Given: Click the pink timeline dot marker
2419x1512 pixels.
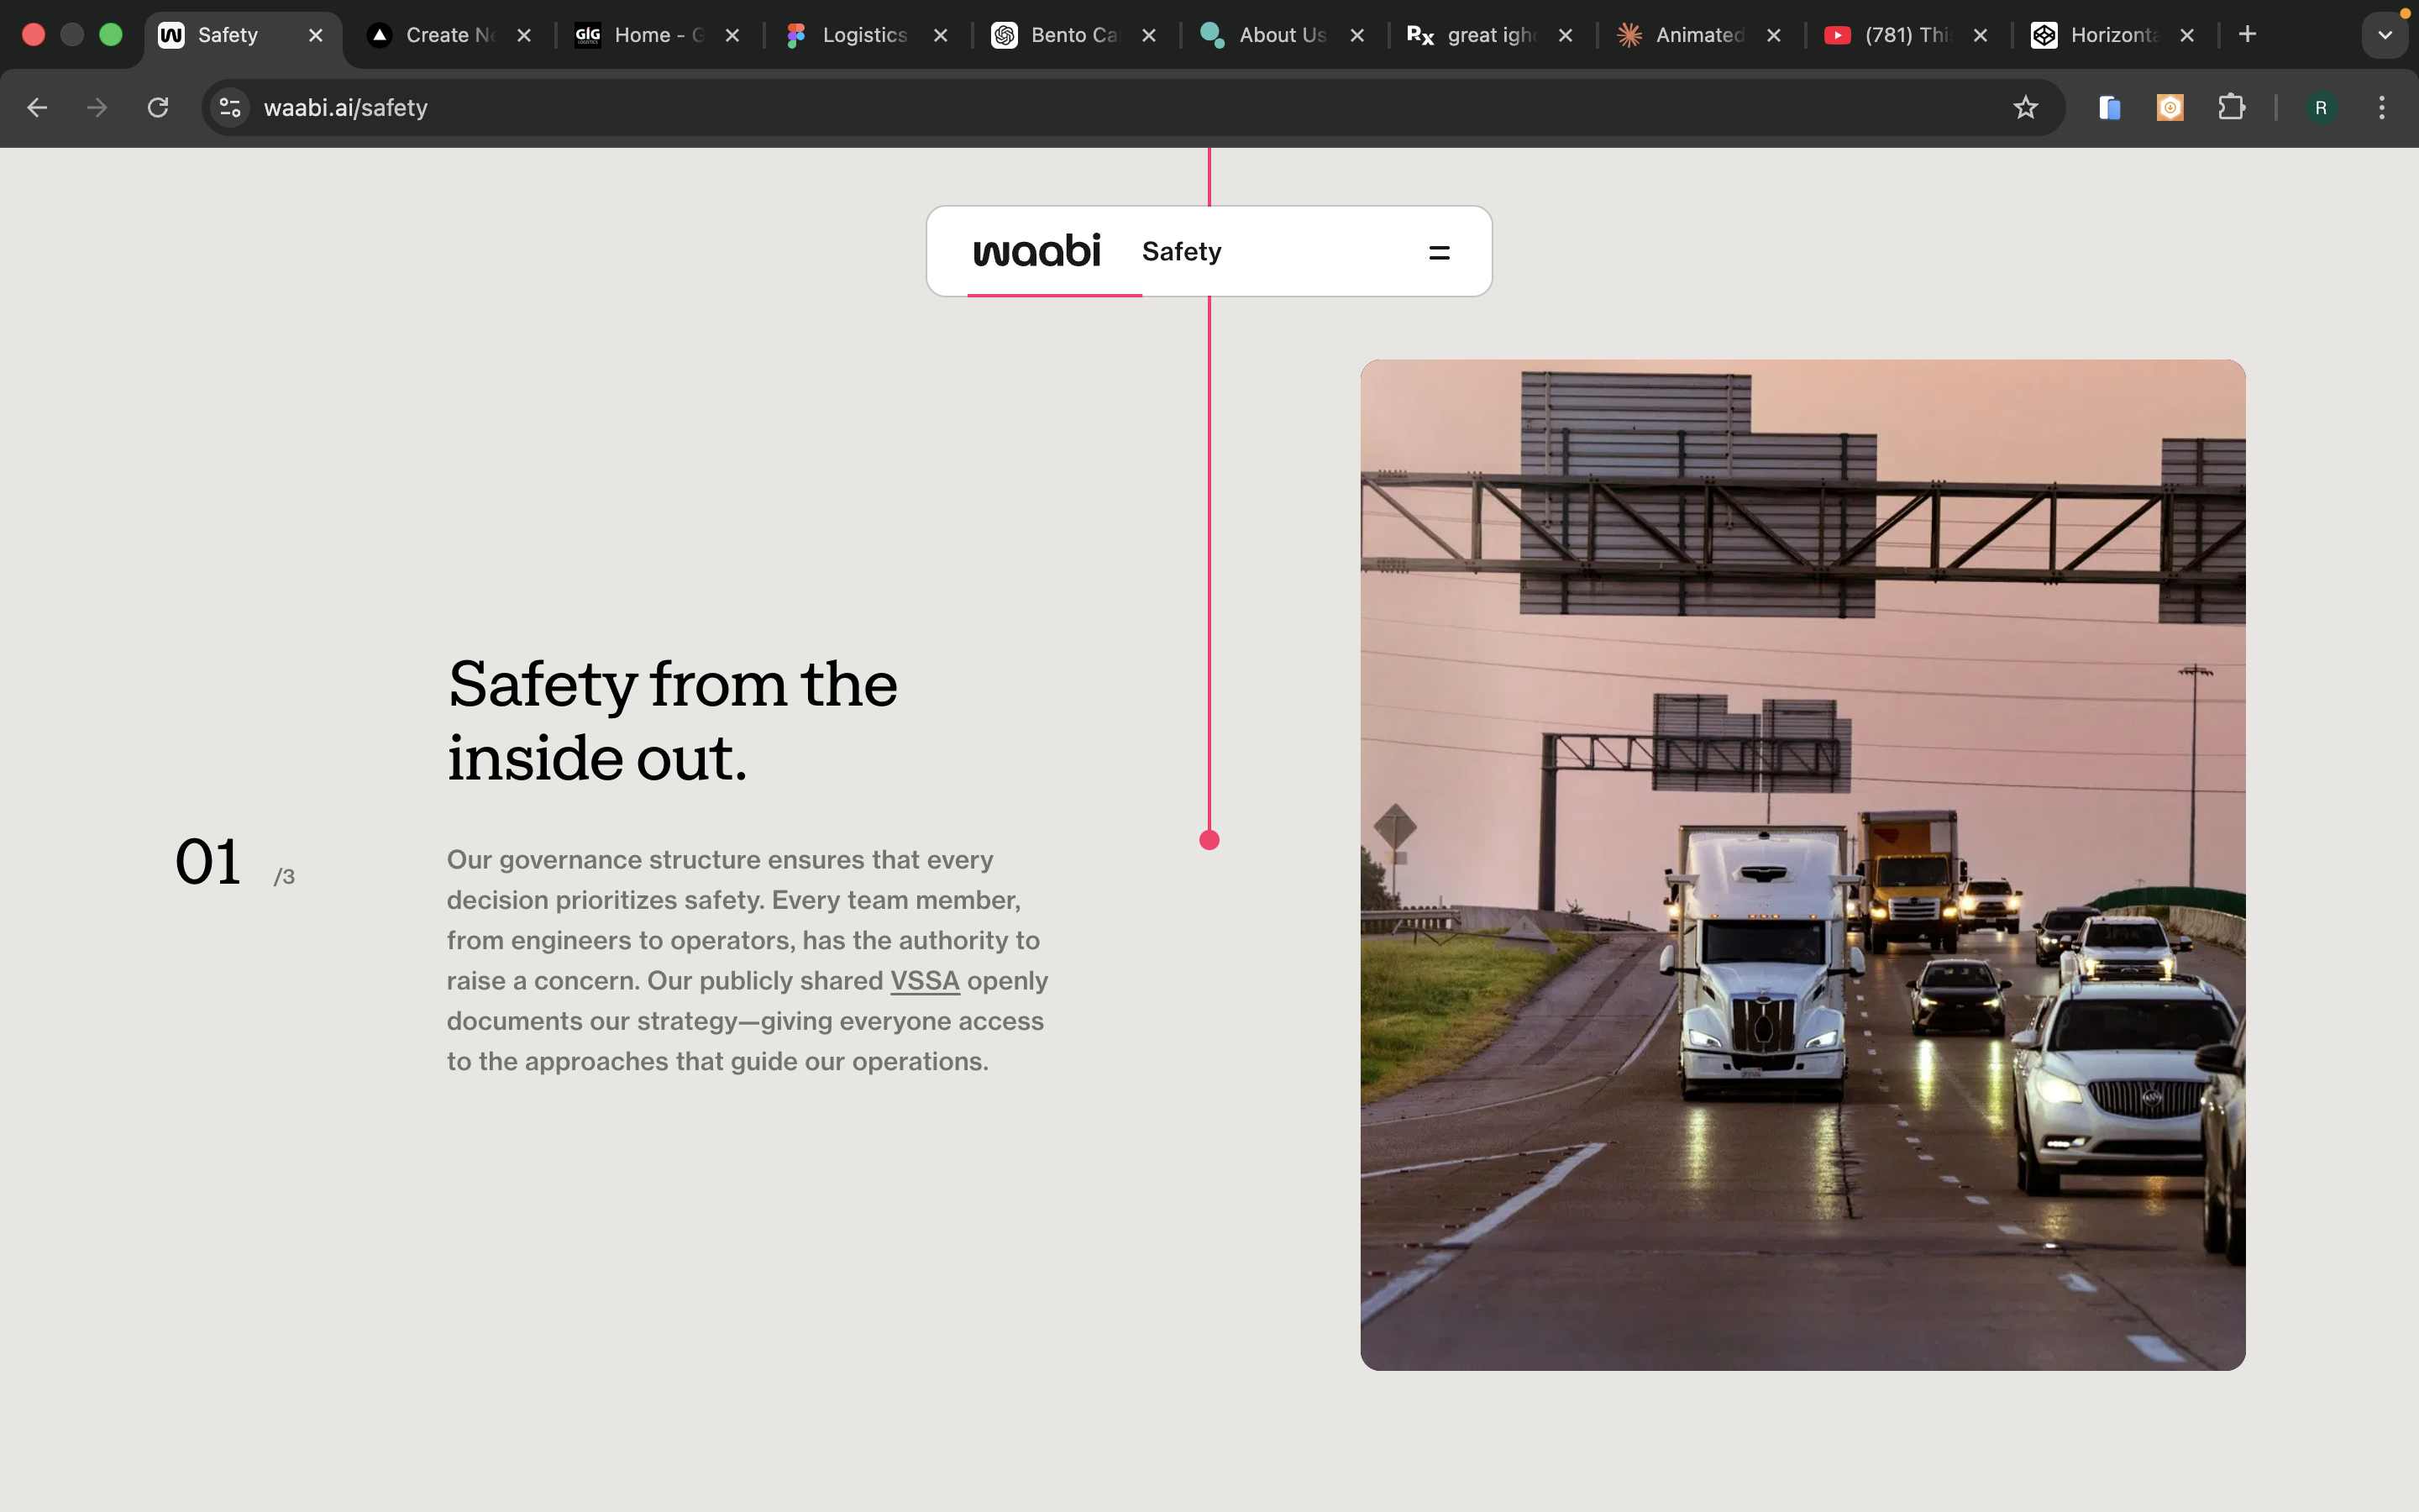Looking at the screenshot, I should coord(1209,840).
